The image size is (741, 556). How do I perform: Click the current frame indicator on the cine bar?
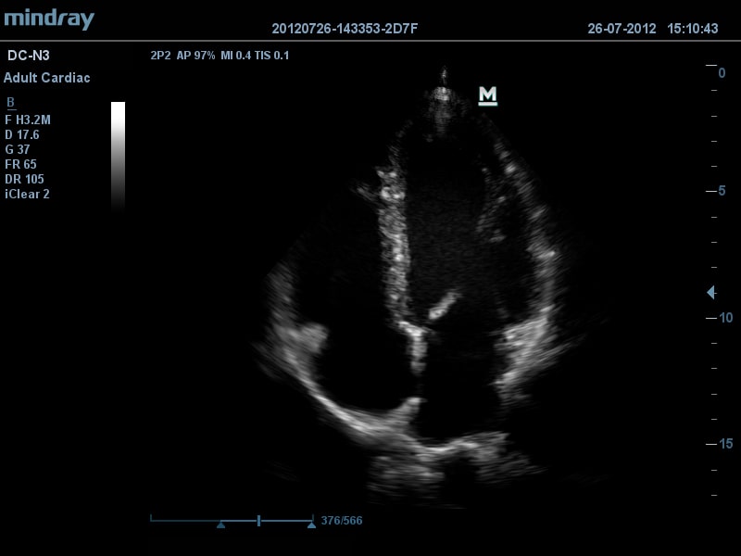[x=258, y=521]
